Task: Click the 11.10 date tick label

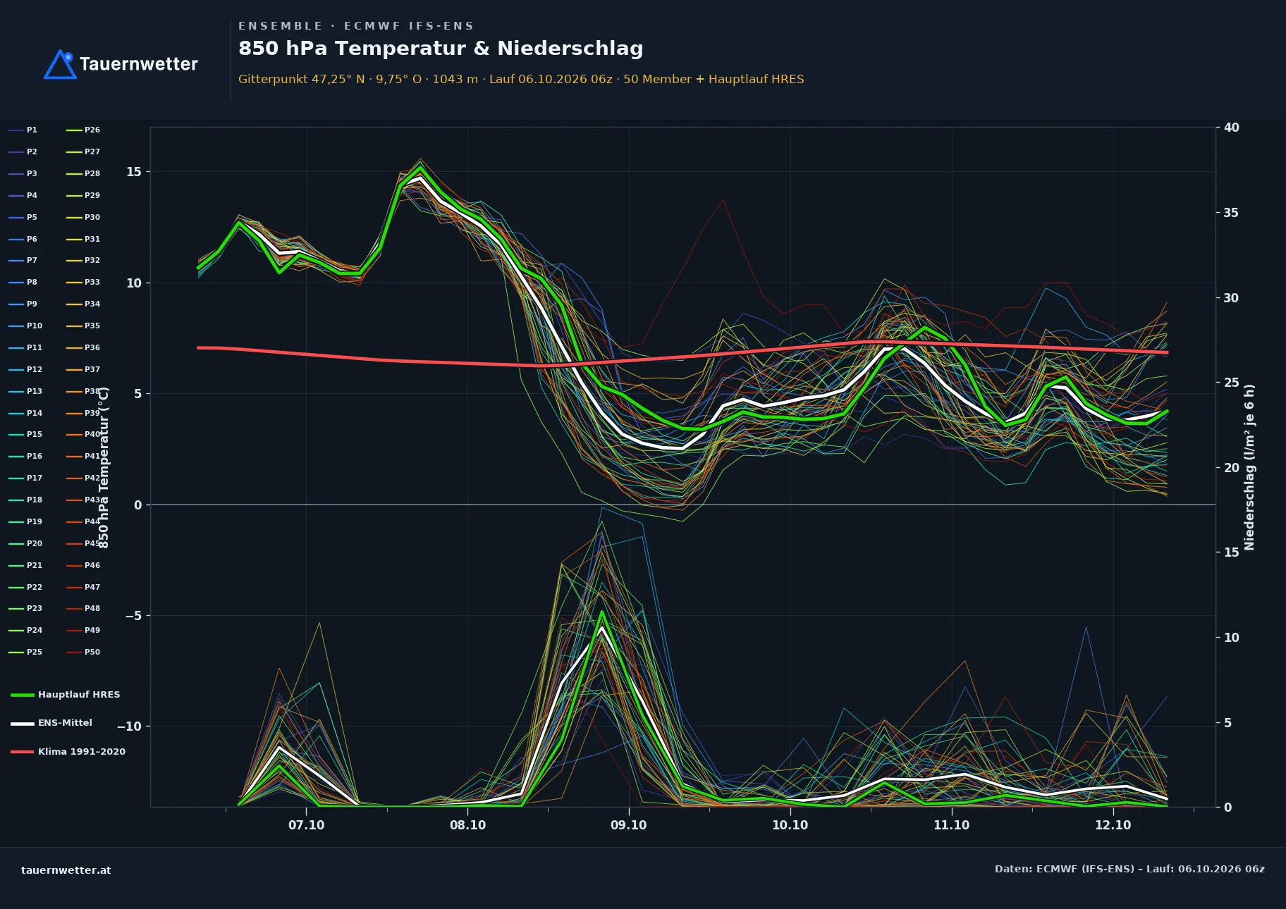Action: click(x=951, y=825)
